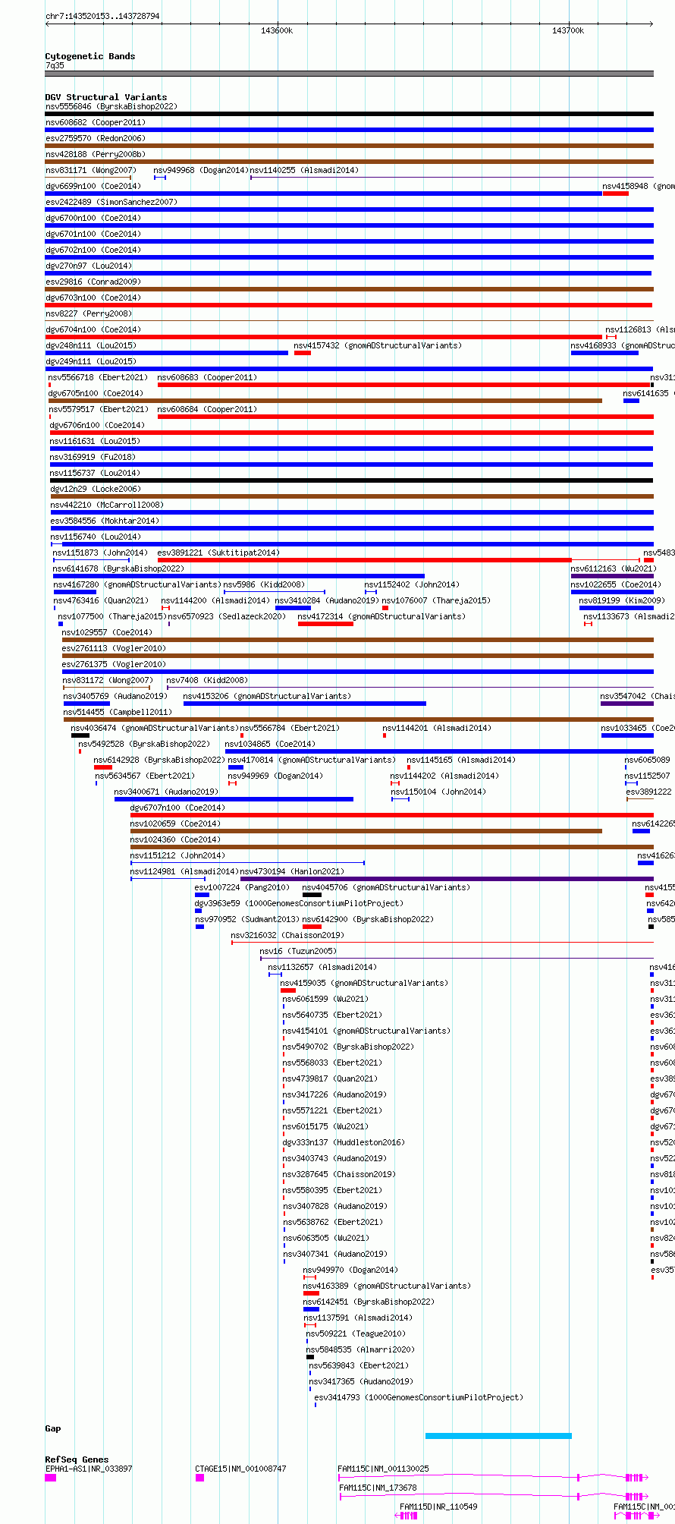Click the nsv6112163 (Wu2021) label
The height and width of the screenshot is (1524, 675).
pyautogui.click(x=614, y=568)
